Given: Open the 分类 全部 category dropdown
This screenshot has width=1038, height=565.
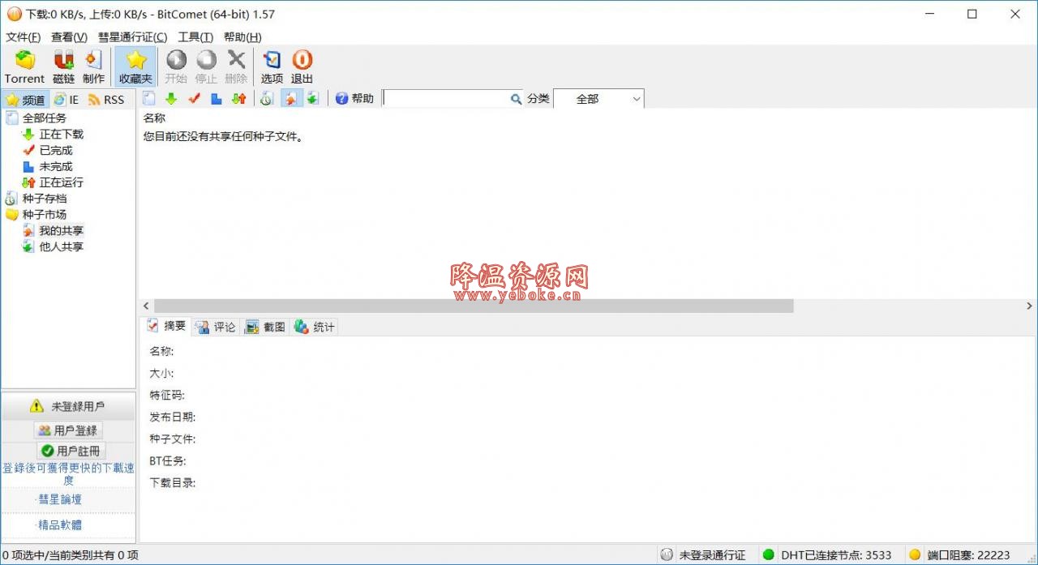Looking at the screenshot, I should click(x=598, y=99).
